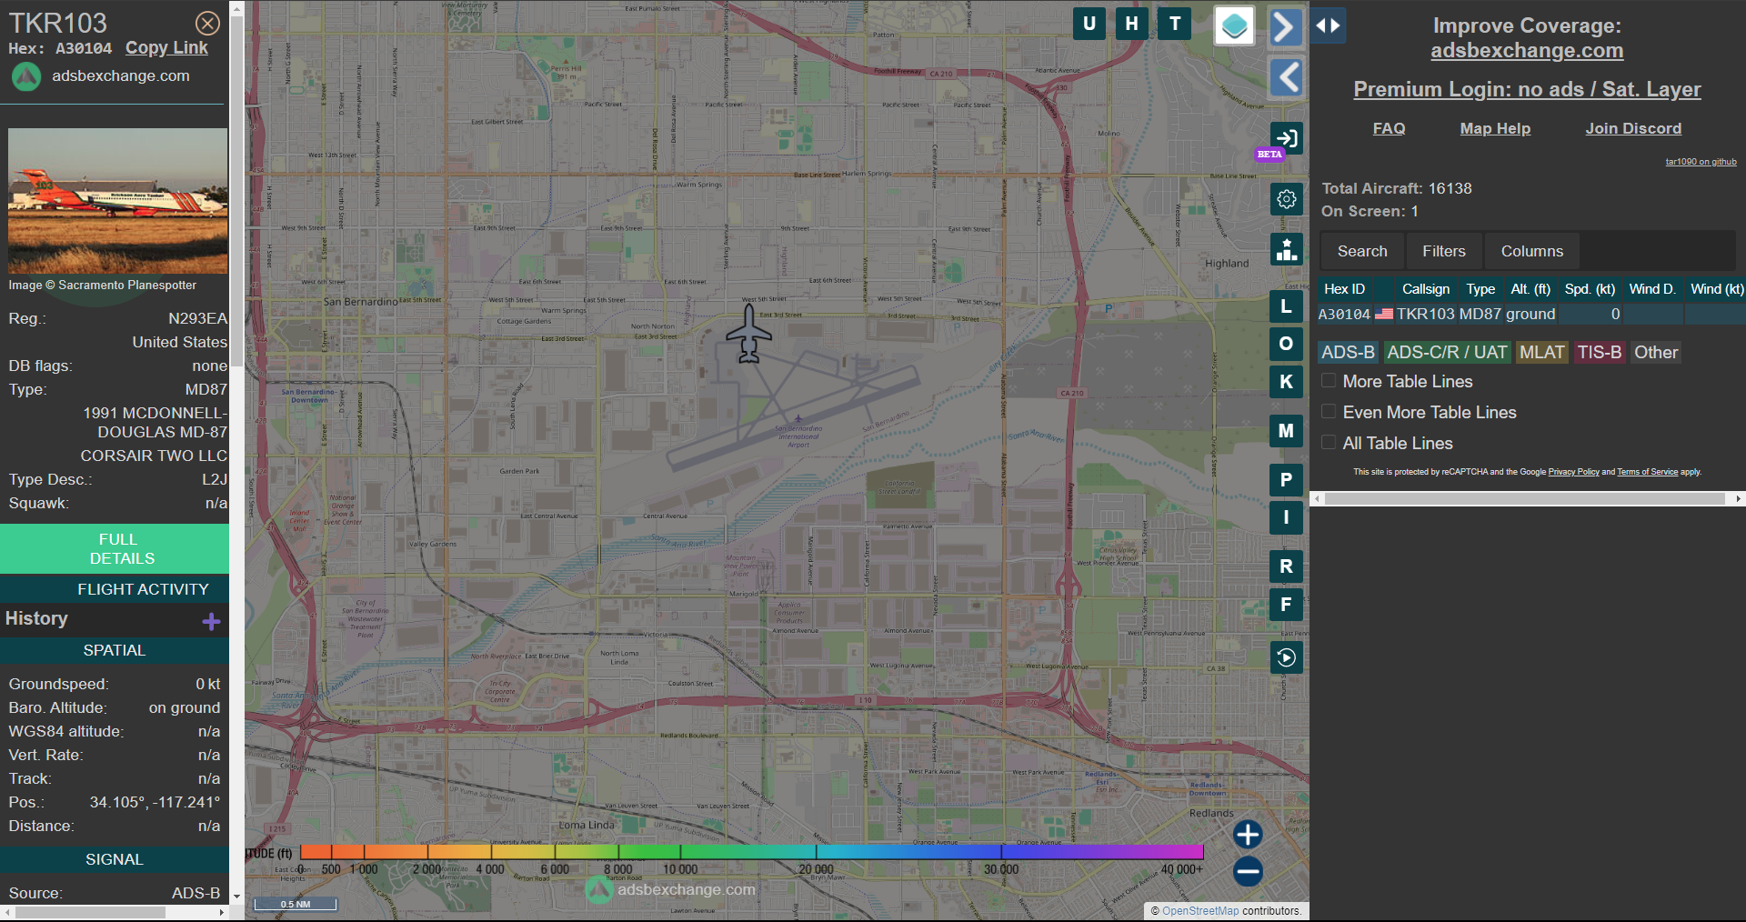Viewport: 1746px width, 922px height.
Task: Toggle the P map button
Action: pyautogui.click(x=1286, y=480)
